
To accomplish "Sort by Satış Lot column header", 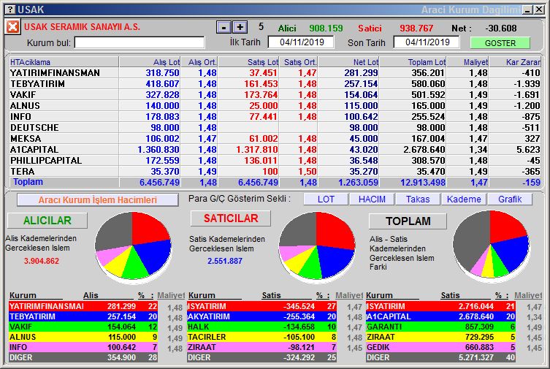I will 248,62.
